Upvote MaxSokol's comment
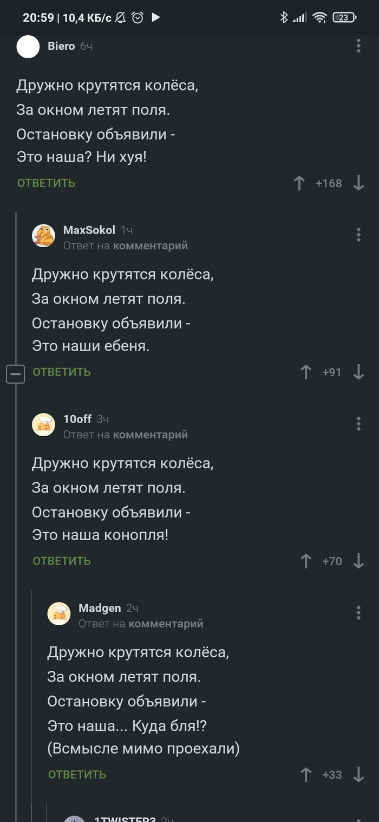The image size is (379, 822). click(x=306, y=372)
